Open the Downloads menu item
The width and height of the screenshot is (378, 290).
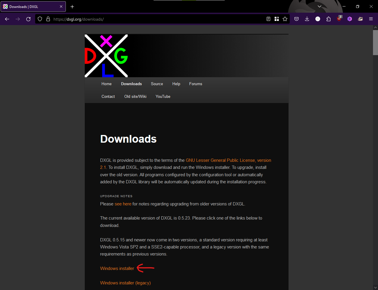131,84
